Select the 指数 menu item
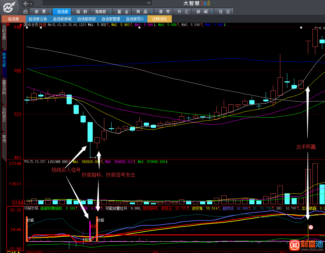 pyautogui.click(x=81, y=12)
